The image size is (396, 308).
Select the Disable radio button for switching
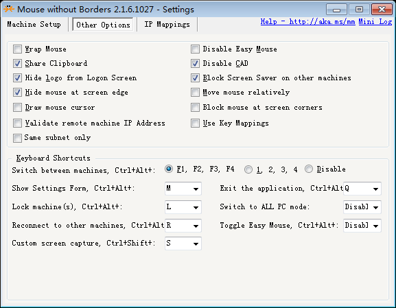(x=309, y=169)
